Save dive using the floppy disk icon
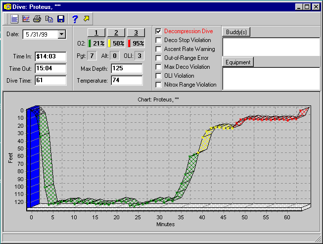This screenshot has width=323, height=244. click(x=61, y=19)
